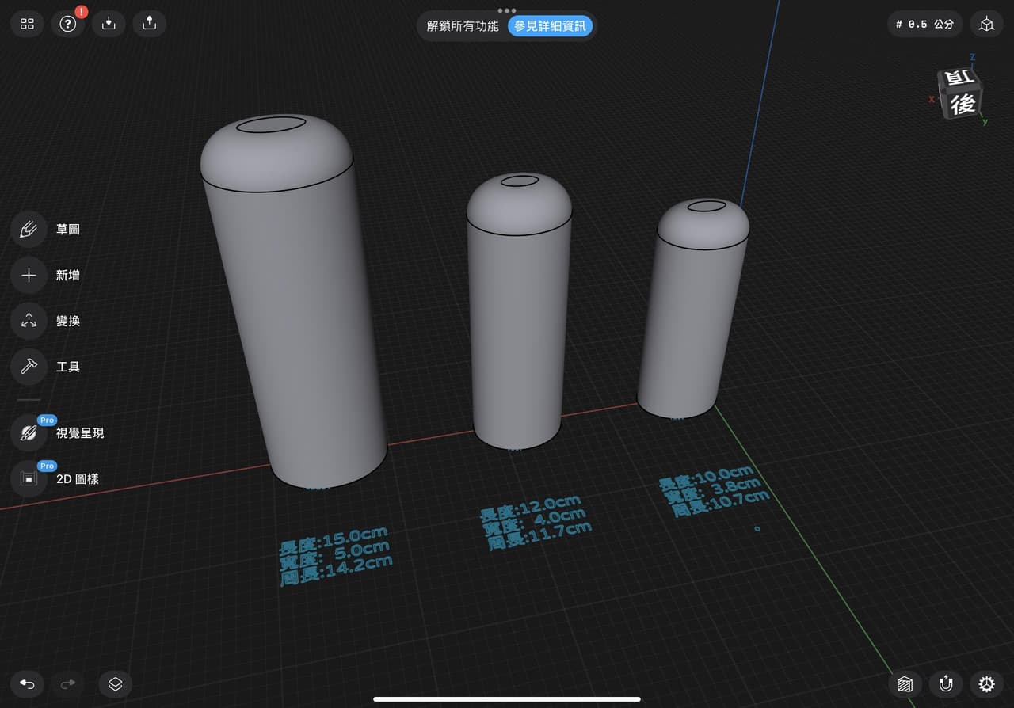1014x708 pixels.
Task: Click the 周長:11.7cm text
Action: (539, 536)
